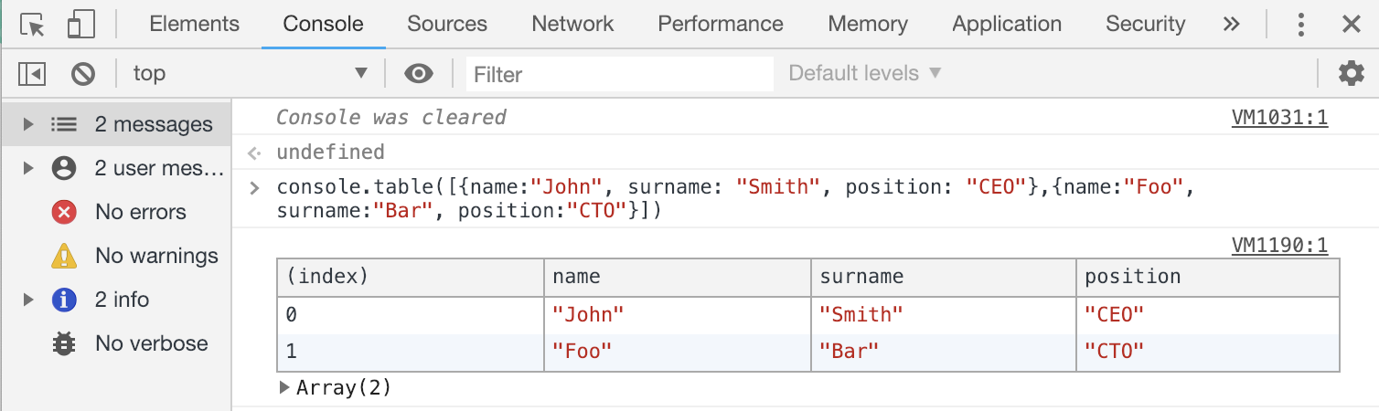Click the Filter input field
The image size is (1379, 411).
pos(620,74)
